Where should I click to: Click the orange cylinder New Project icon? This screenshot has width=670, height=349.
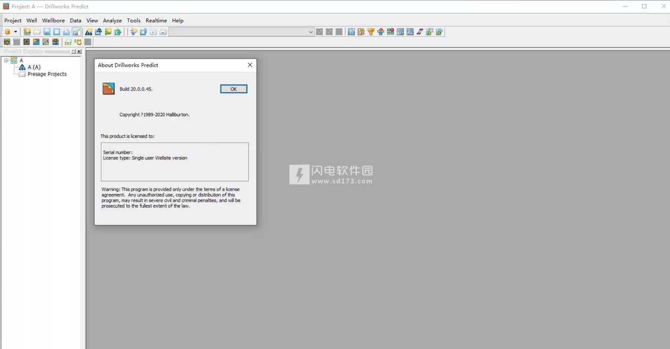point(8,32)
